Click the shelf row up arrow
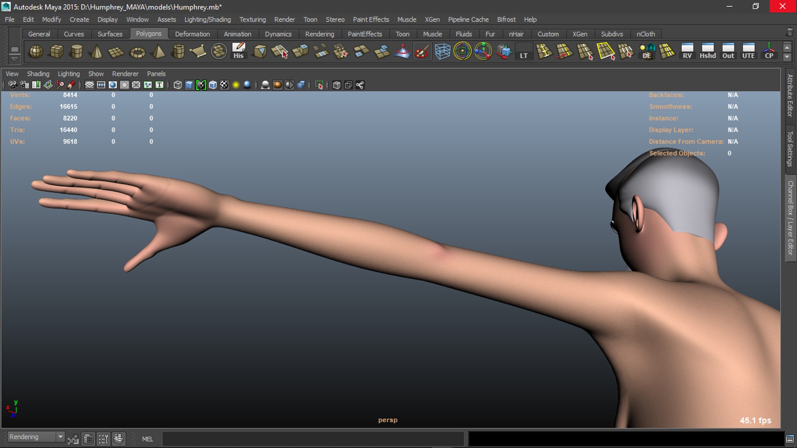 [x=787, y=47]
